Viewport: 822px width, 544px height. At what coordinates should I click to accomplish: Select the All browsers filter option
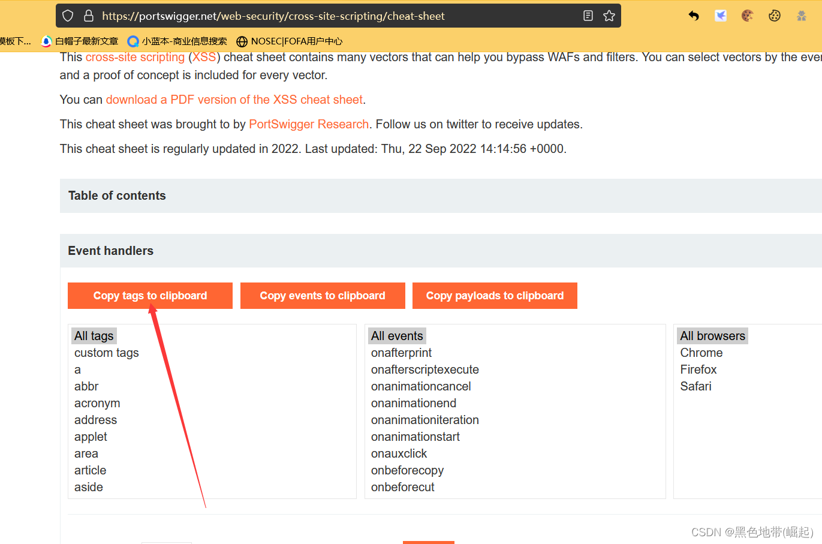tap(712, 335)
